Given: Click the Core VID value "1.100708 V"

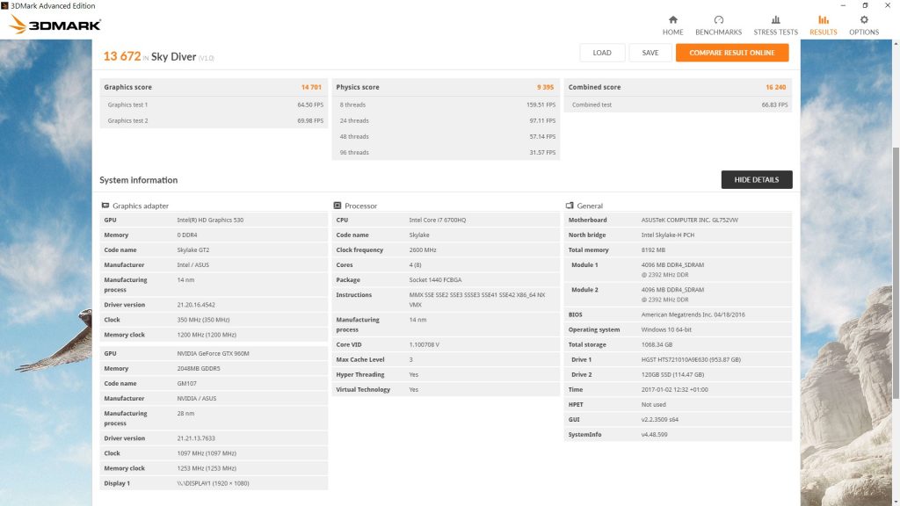Looking at the screenshot, I should click(x=424, y=344).
